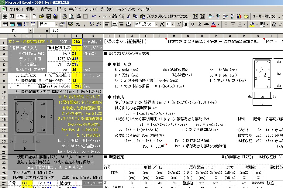Toggle the Freeze Panes icon beside zoom box
Viewport: 283px width, 188px height.
click(12, 16)
